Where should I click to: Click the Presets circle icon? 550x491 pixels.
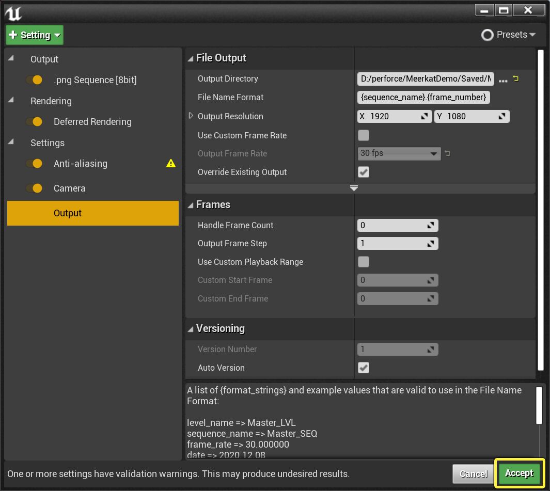coord(487,35)
